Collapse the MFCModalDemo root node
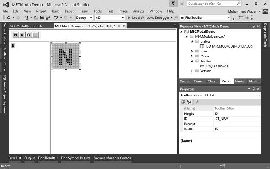Screen dimensions: 270x169 [181, 31]
